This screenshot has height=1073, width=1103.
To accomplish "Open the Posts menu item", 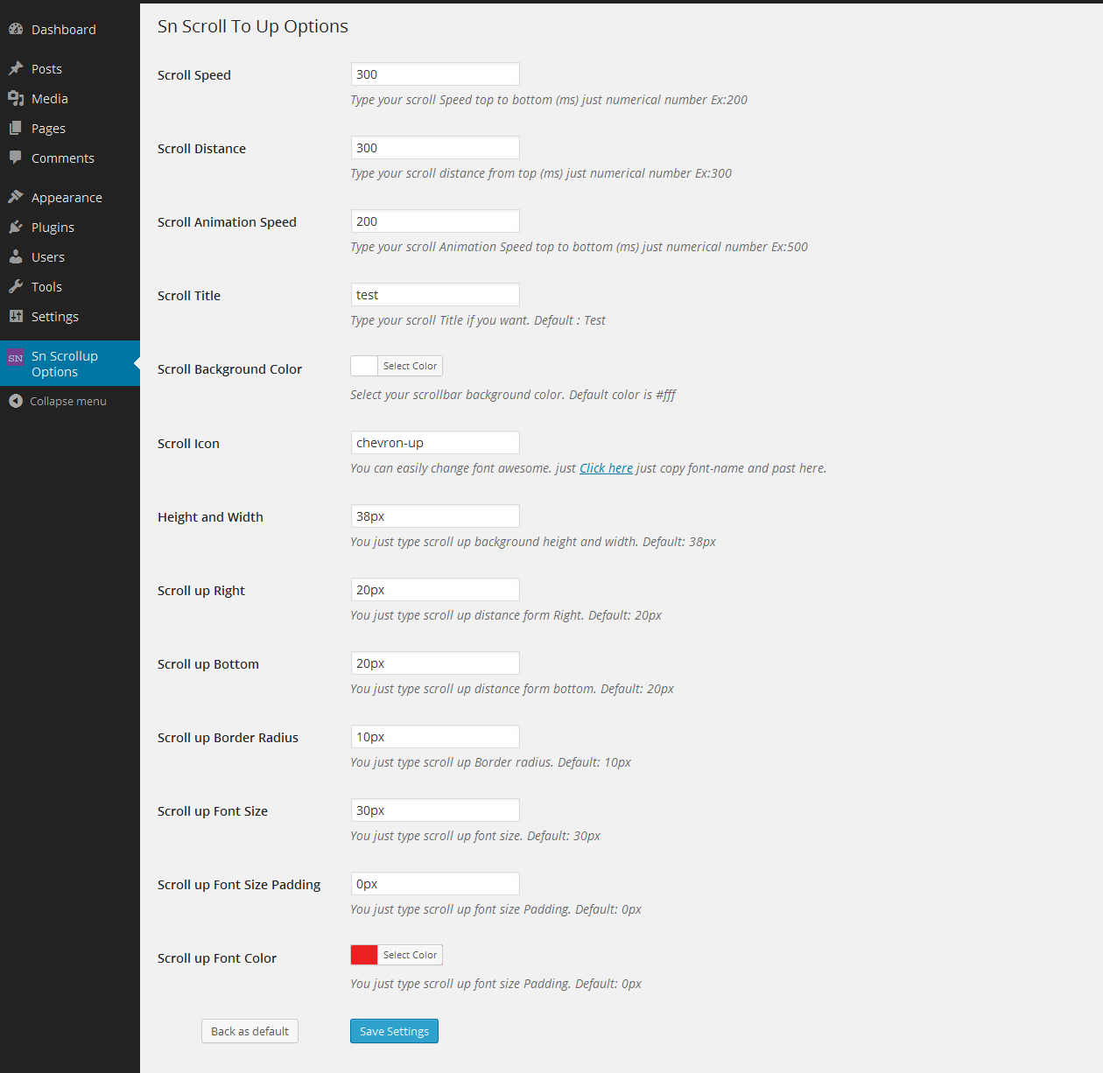I will (70, 68).
